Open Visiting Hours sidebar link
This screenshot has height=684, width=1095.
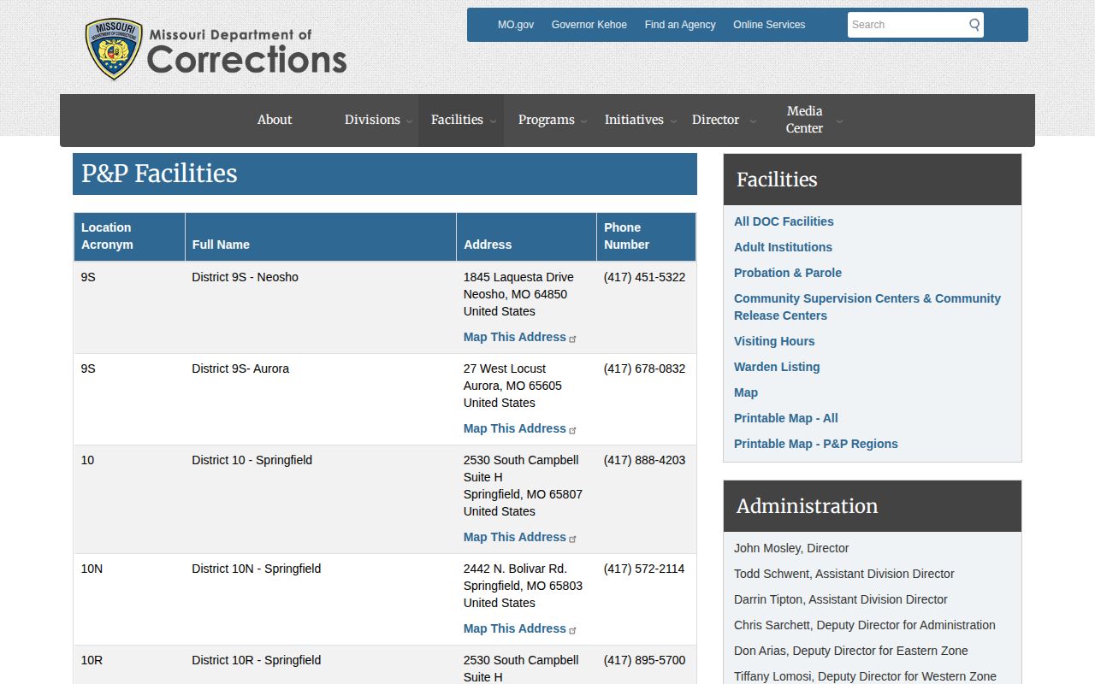(x=774, y=341)
